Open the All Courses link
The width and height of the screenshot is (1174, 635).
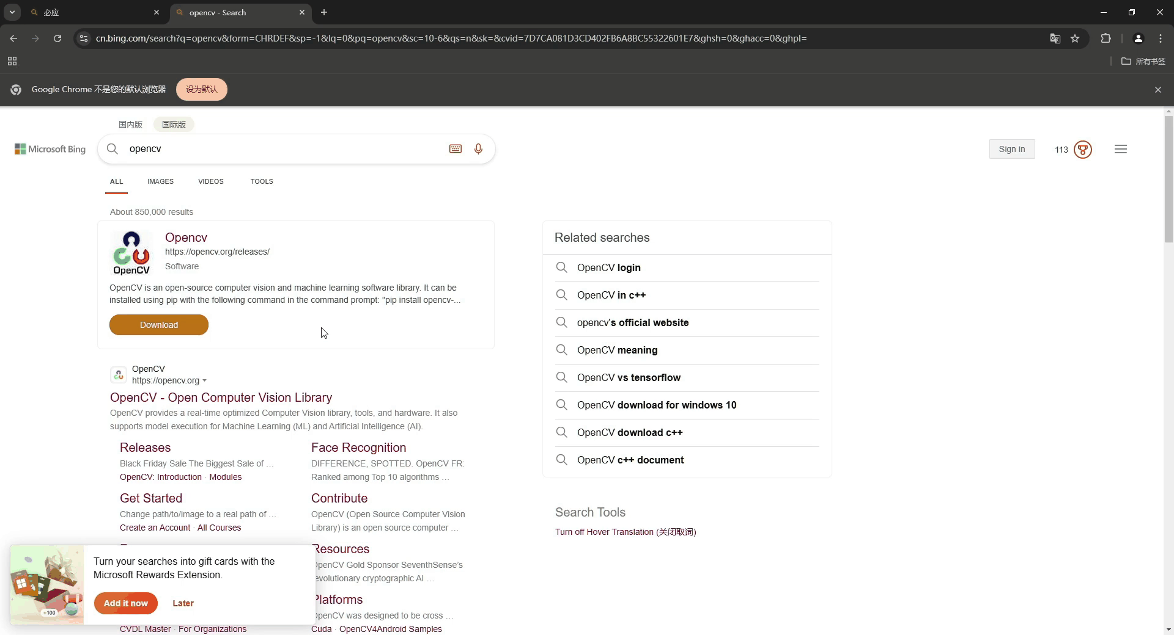tap(219, 528)
